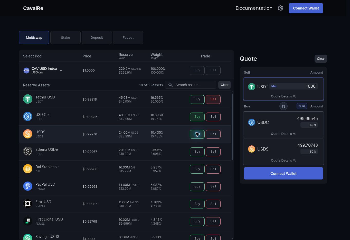Image resolution: width=350 pixels, height=240 pixels.
Task: Click Sell for PayPal USD
Action: click(213, 186)
